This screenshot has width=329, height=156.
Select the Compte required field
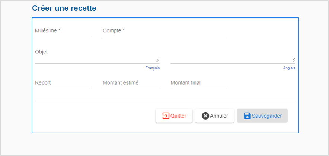pyautogui.click(x=165, y=31)
